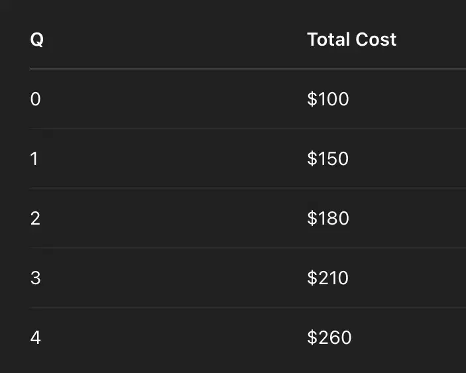The image size is (466, 373).
Task: Select the $100 total cost cell
Action: click(x=328, y=99)
